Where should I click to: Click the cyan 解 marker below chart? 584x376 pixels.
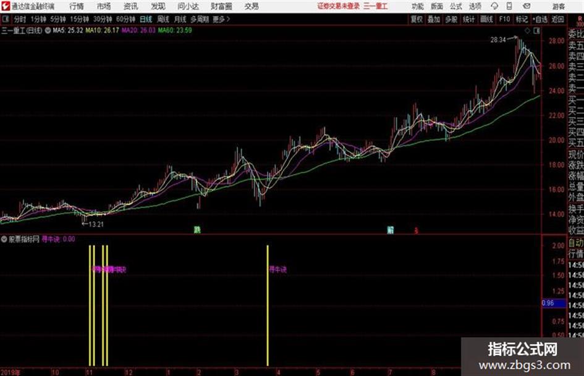pyautogui.click(x=390, y=230)
